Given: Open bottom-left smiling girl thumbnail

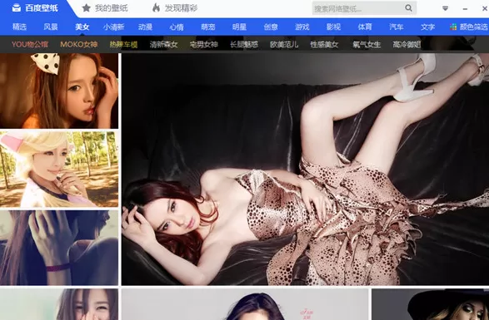Looking at the screenshot, I should tap(59, 304).
